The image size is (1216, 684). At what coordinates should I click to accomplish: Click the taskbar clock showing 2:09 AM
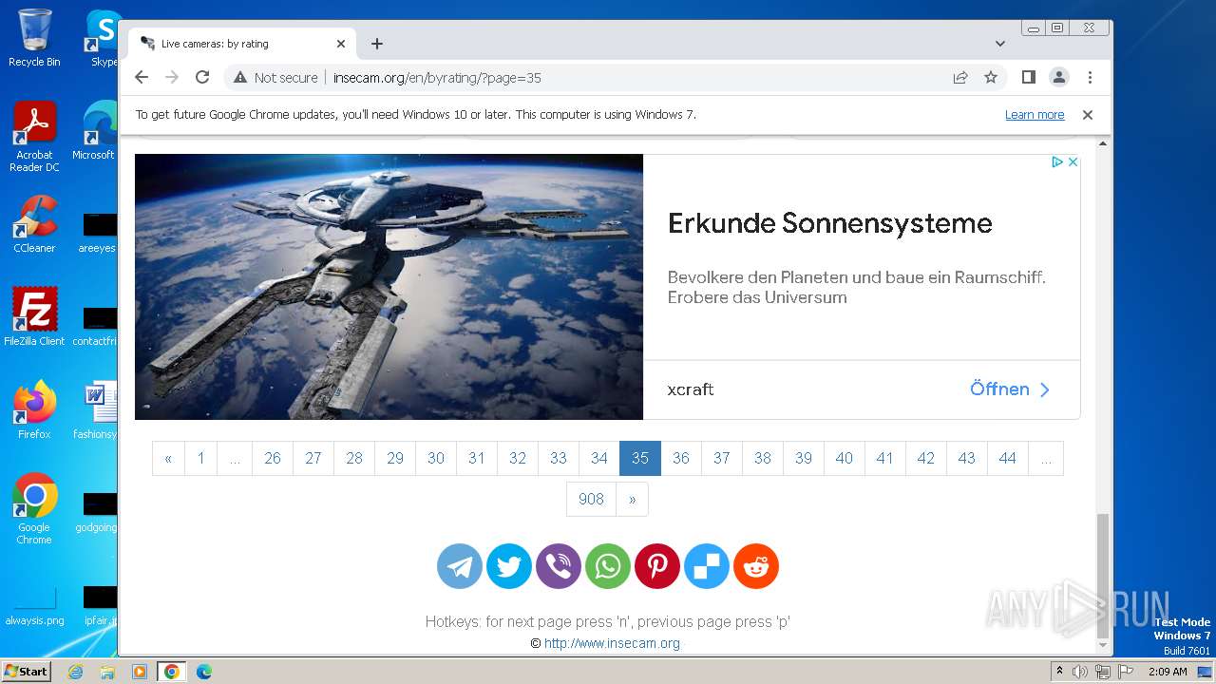click(1168, 672)
